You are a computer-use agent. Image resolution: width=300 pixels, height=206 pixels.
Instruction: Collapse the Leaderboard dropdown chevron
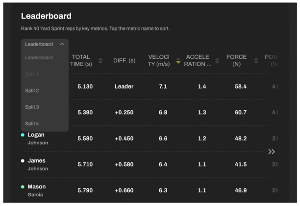click(62, 44)
